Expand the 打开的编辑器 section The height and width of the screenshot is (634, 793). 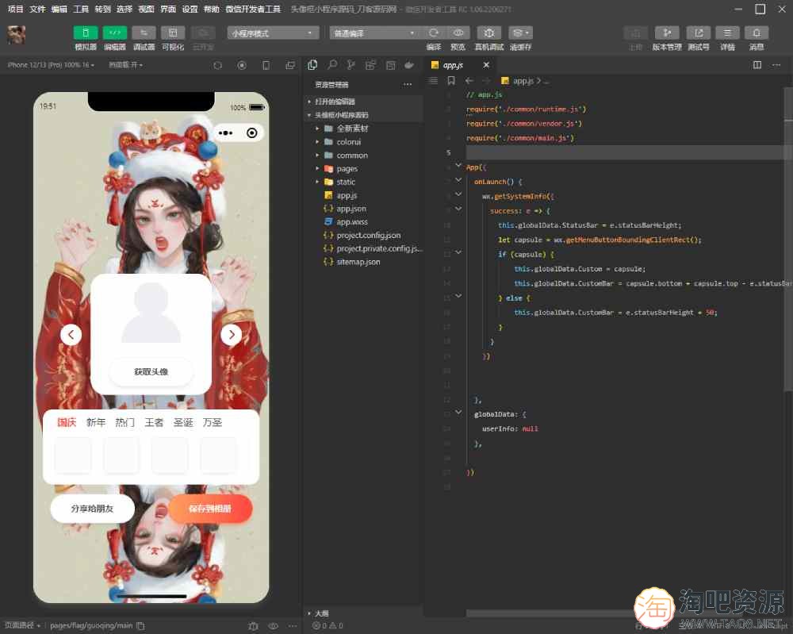coord(363,102)
